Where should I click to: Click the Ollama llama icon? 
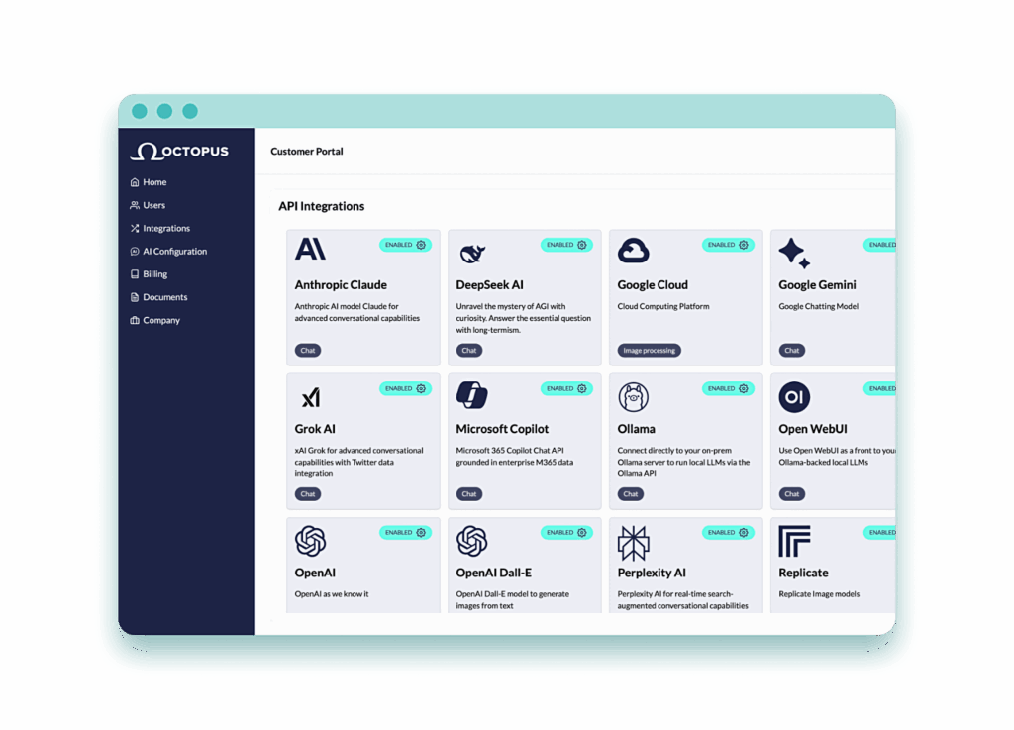tap(633, 396)
